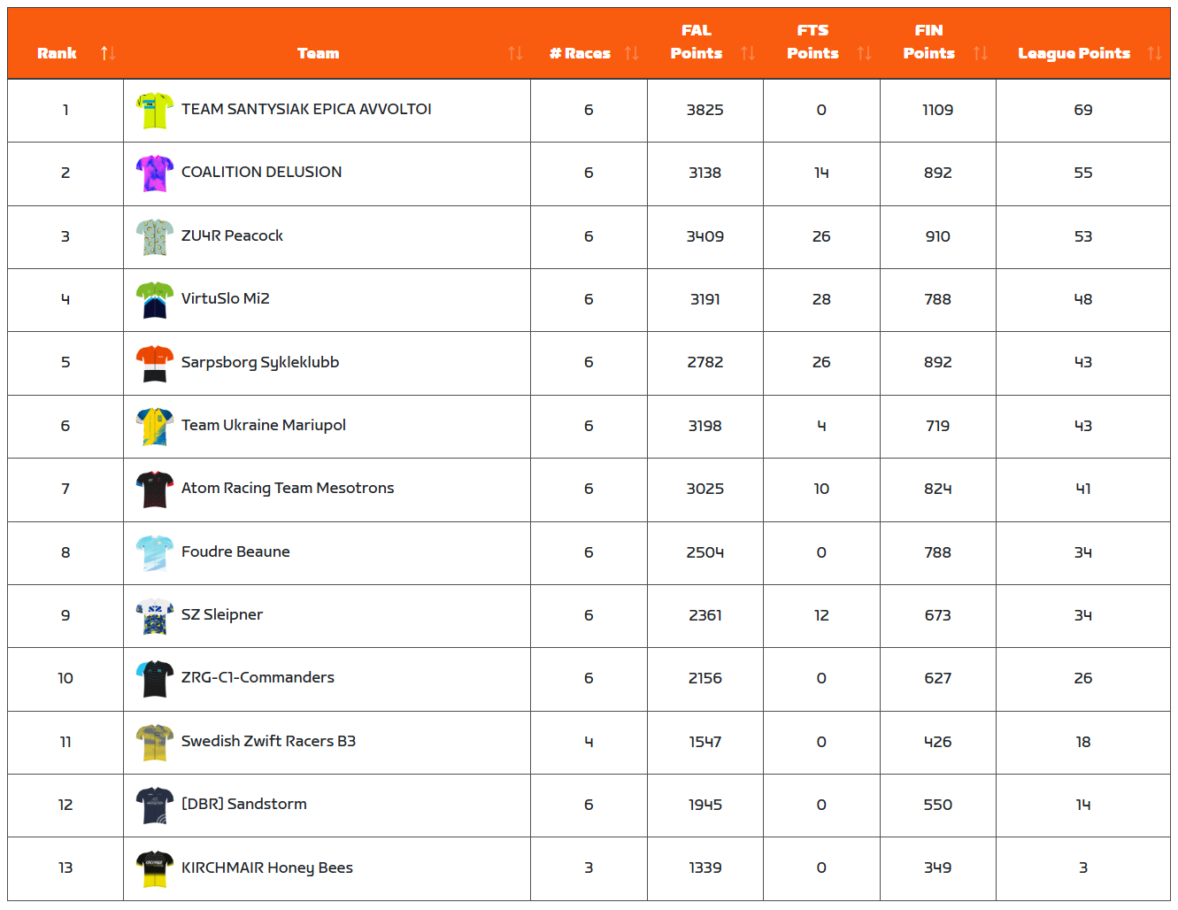
Task: Click the ZU4R Peacock jersey icon
Action: point(155,237)
